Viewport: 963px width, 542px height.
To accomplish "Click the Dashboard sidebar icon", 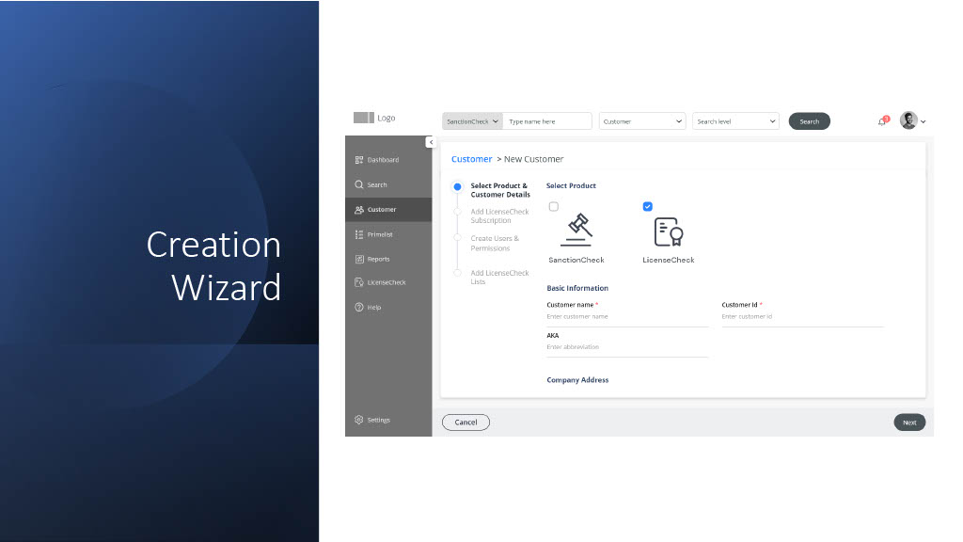I will coord(359,160).
